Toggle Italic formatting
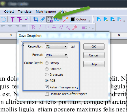This screenshot has width=127, height=112. 40,27
